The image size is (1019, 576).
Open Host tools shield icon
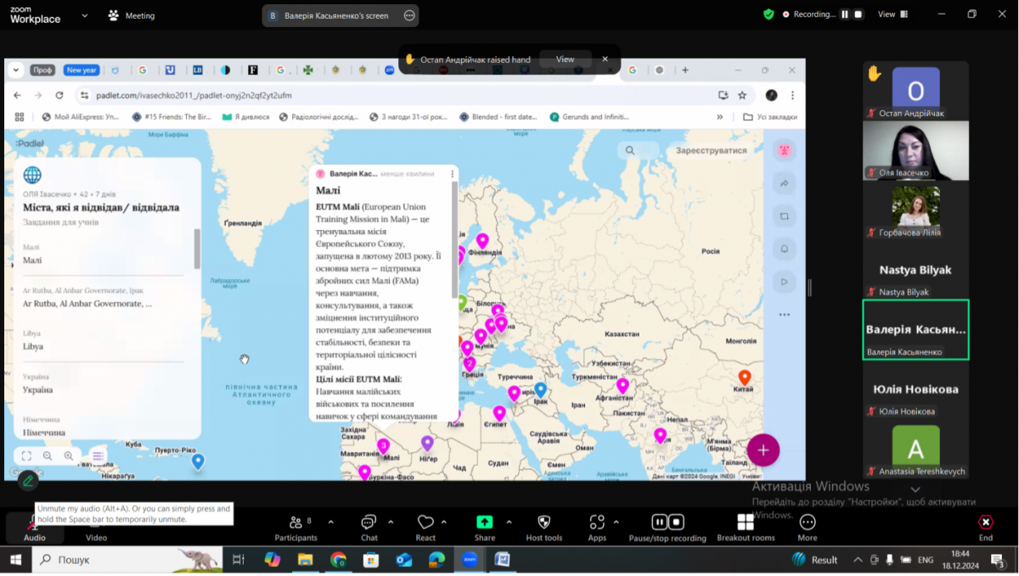pyautogui.click(x=543, y=523)
